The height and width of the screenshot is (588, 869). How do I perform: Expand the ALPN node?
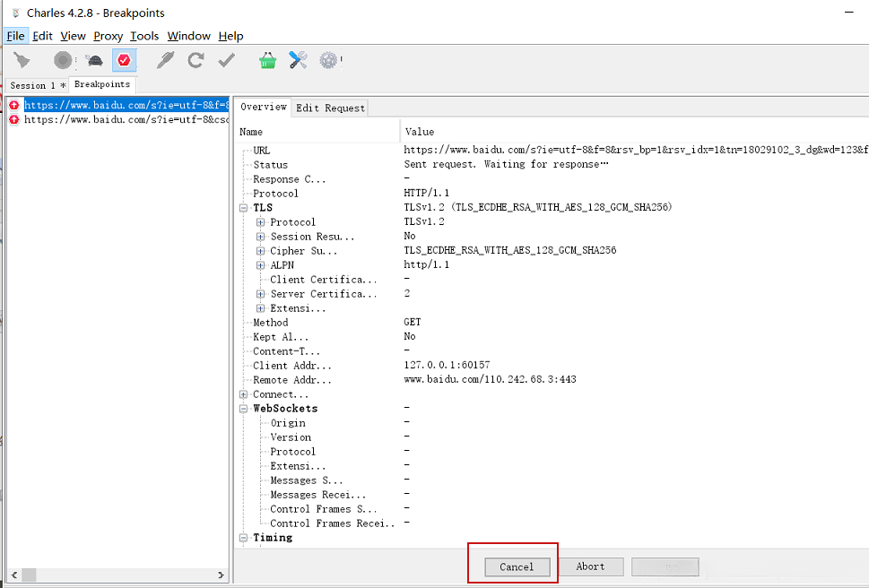(x=260, y=265)
